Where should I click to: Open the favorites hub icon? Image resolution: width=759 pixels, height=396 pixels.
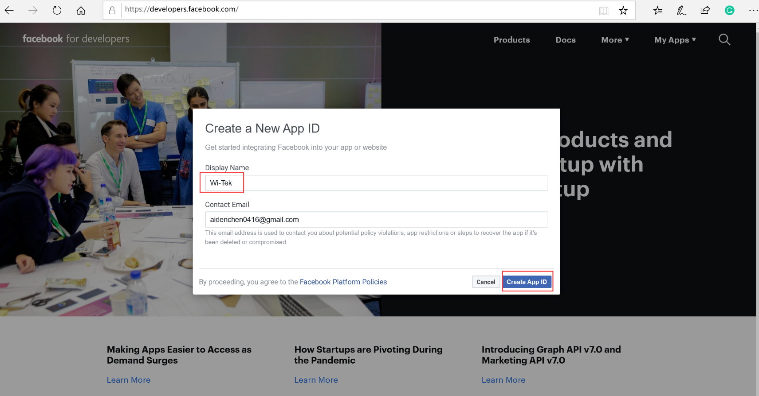tap(658, 10)
